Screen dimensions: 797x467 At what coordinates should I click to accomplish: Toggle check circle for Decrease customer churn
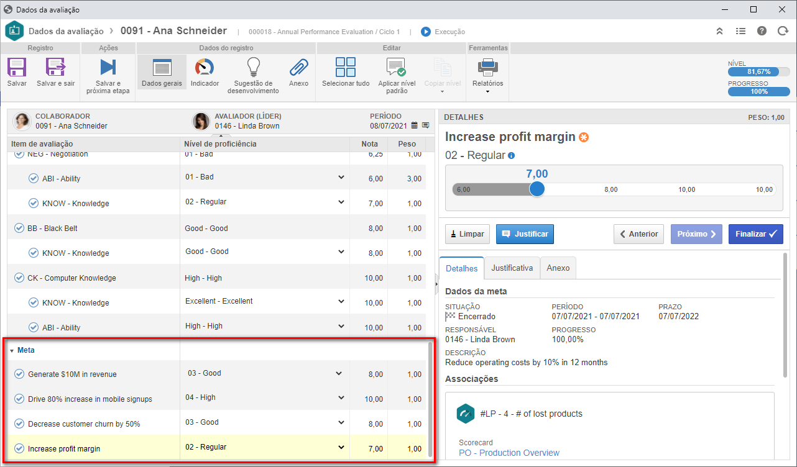pyautogui.click(x=19, y=424)
